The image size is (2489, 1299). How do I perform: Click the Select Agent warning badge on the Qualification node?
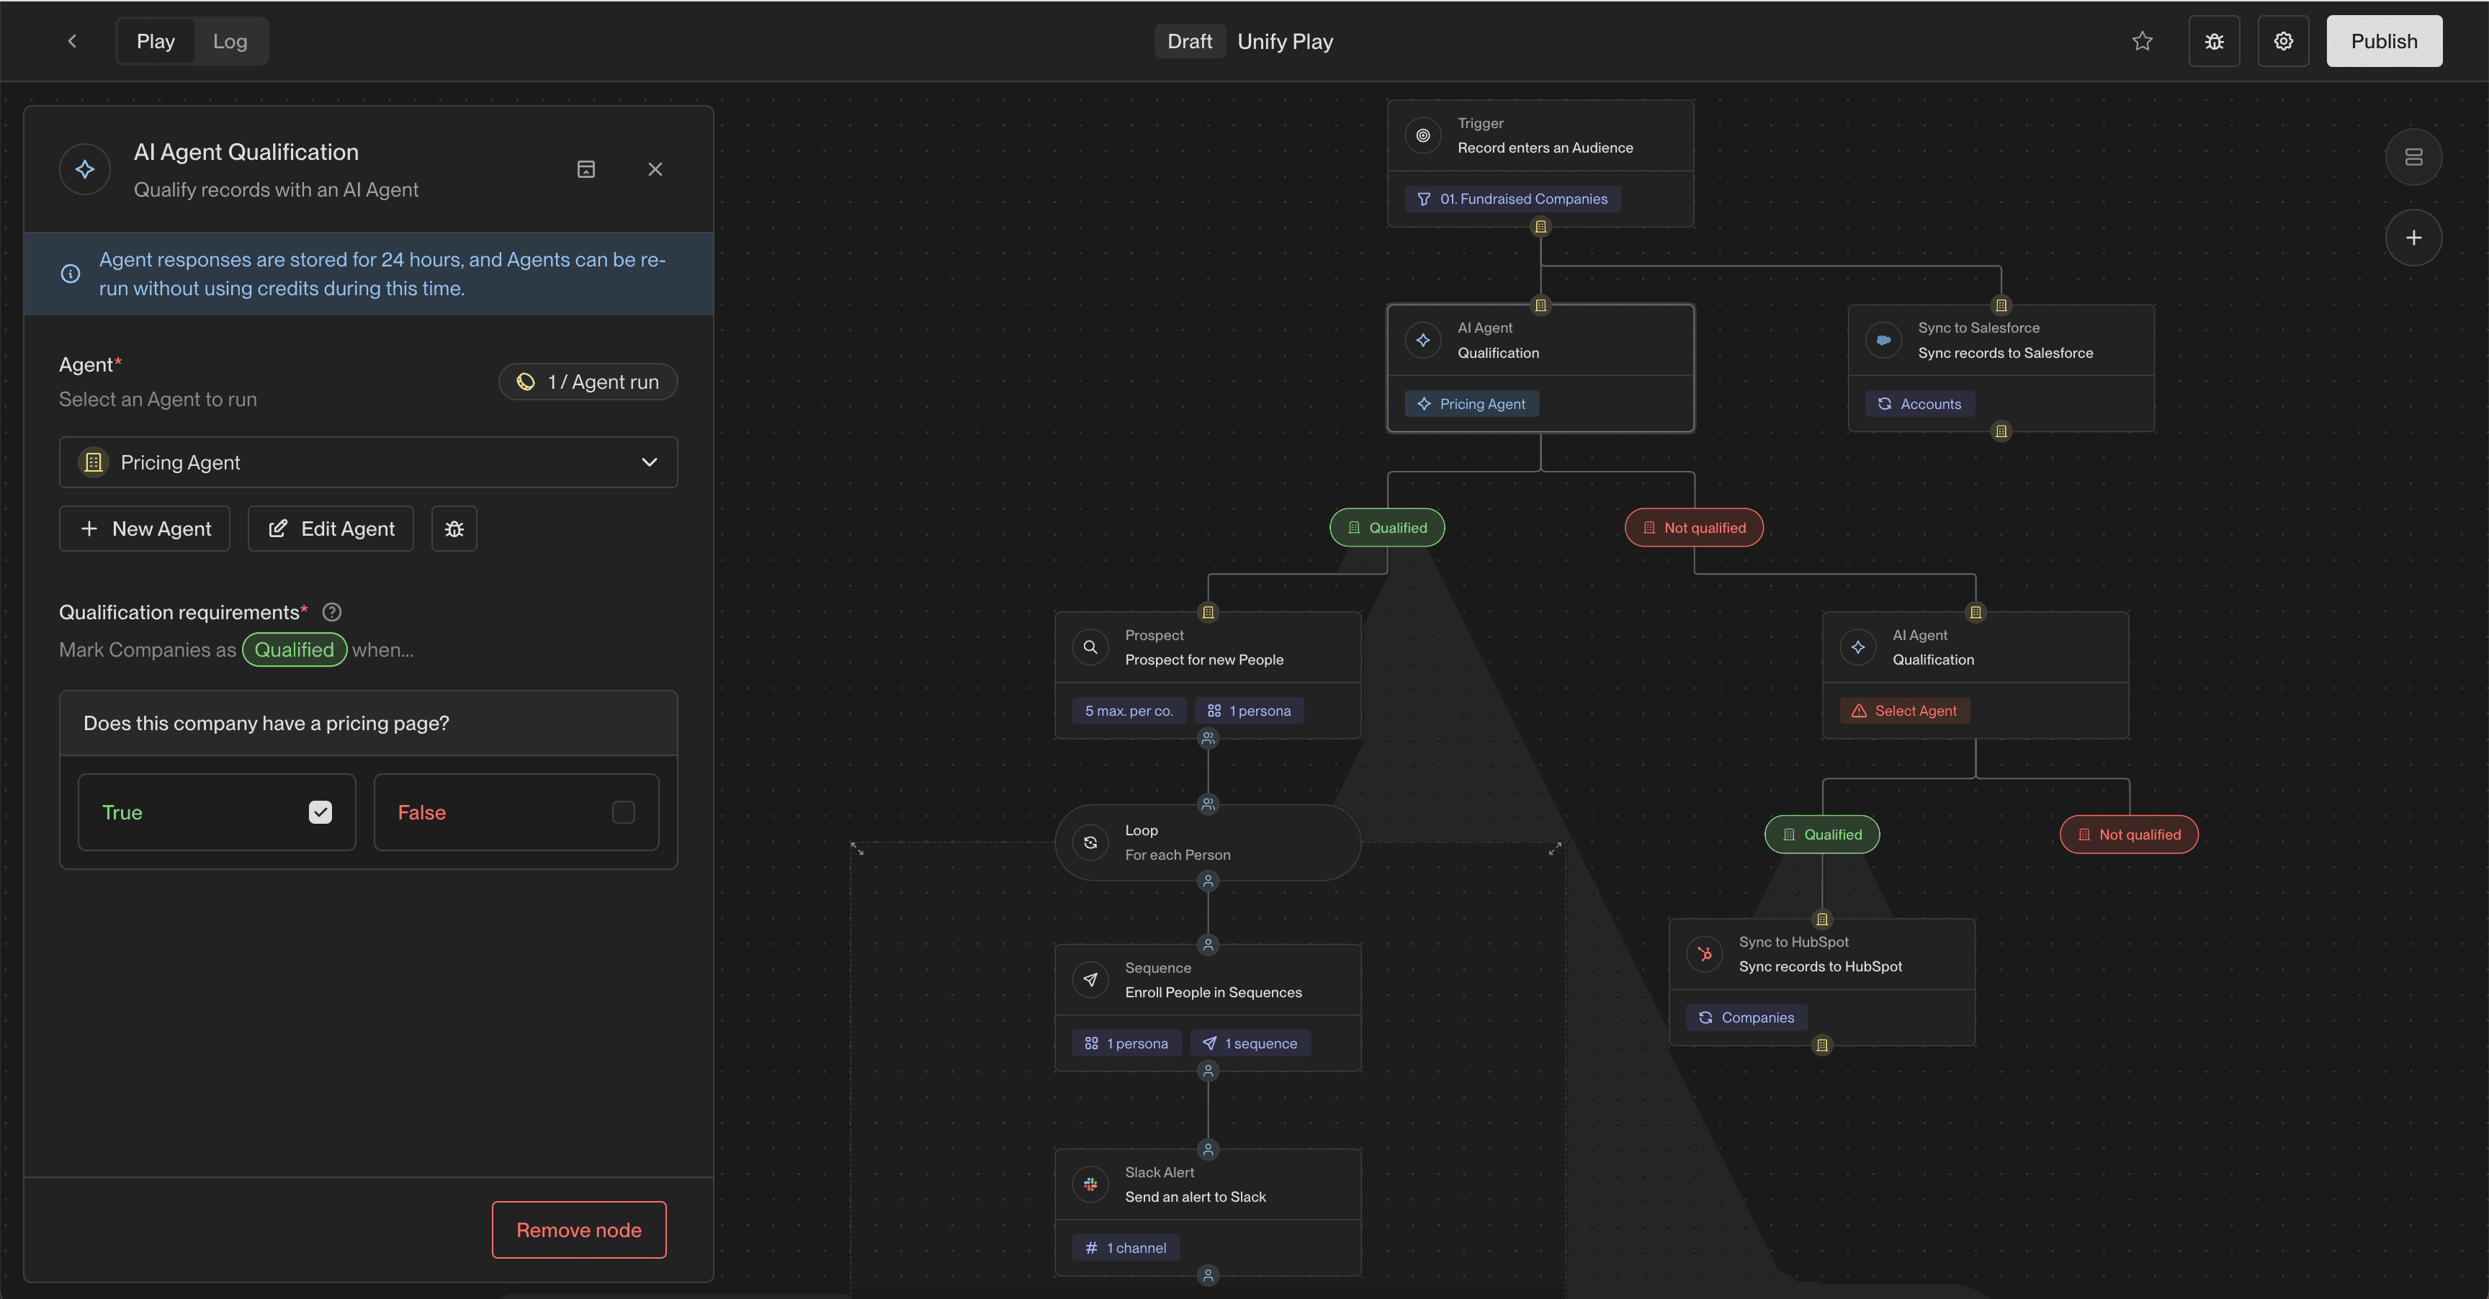coord(1903,710)
